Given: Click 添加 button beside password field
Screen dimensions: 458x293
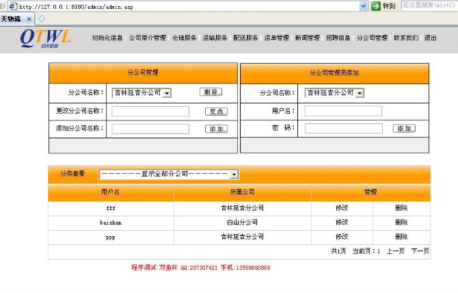Looking at the screenshot, I should [404, 129].
